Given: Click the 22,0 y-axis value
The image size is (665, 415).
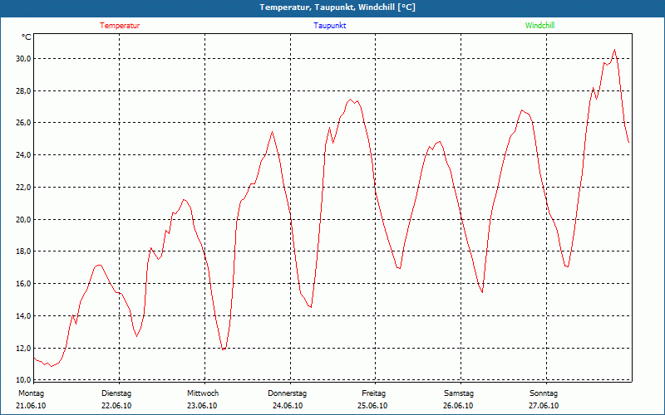Looking at the screenshot, I should click(24, 188).
